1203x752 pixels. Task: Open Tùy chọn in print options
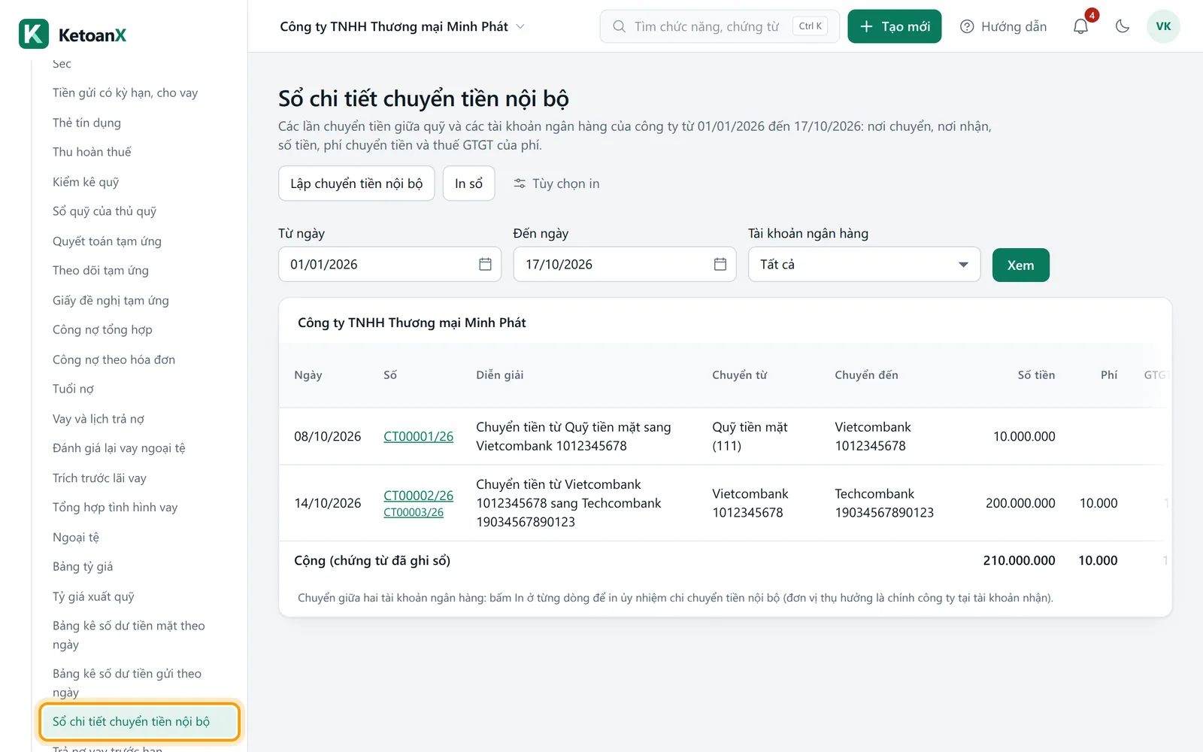tap(556, 183)
